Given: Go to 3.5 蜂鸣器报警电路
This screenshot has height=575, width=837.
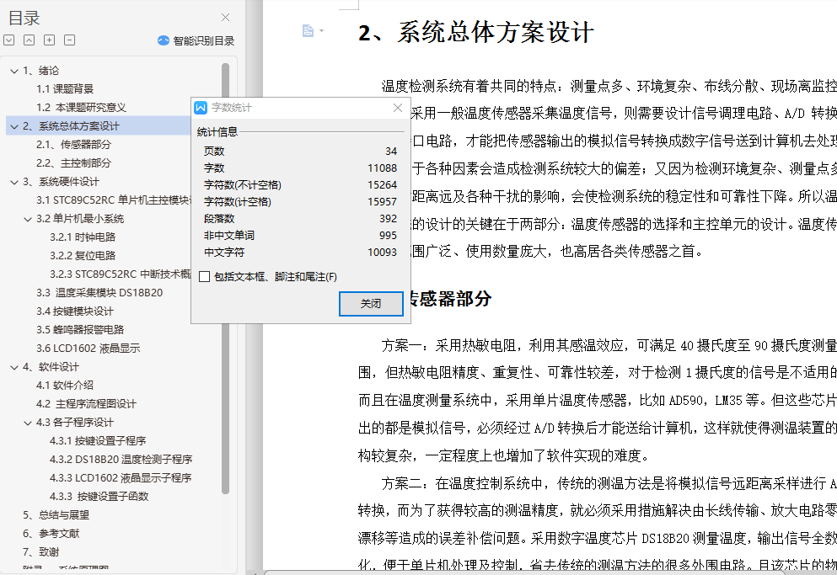Looking at the screenshot, I should pos(80,330).
